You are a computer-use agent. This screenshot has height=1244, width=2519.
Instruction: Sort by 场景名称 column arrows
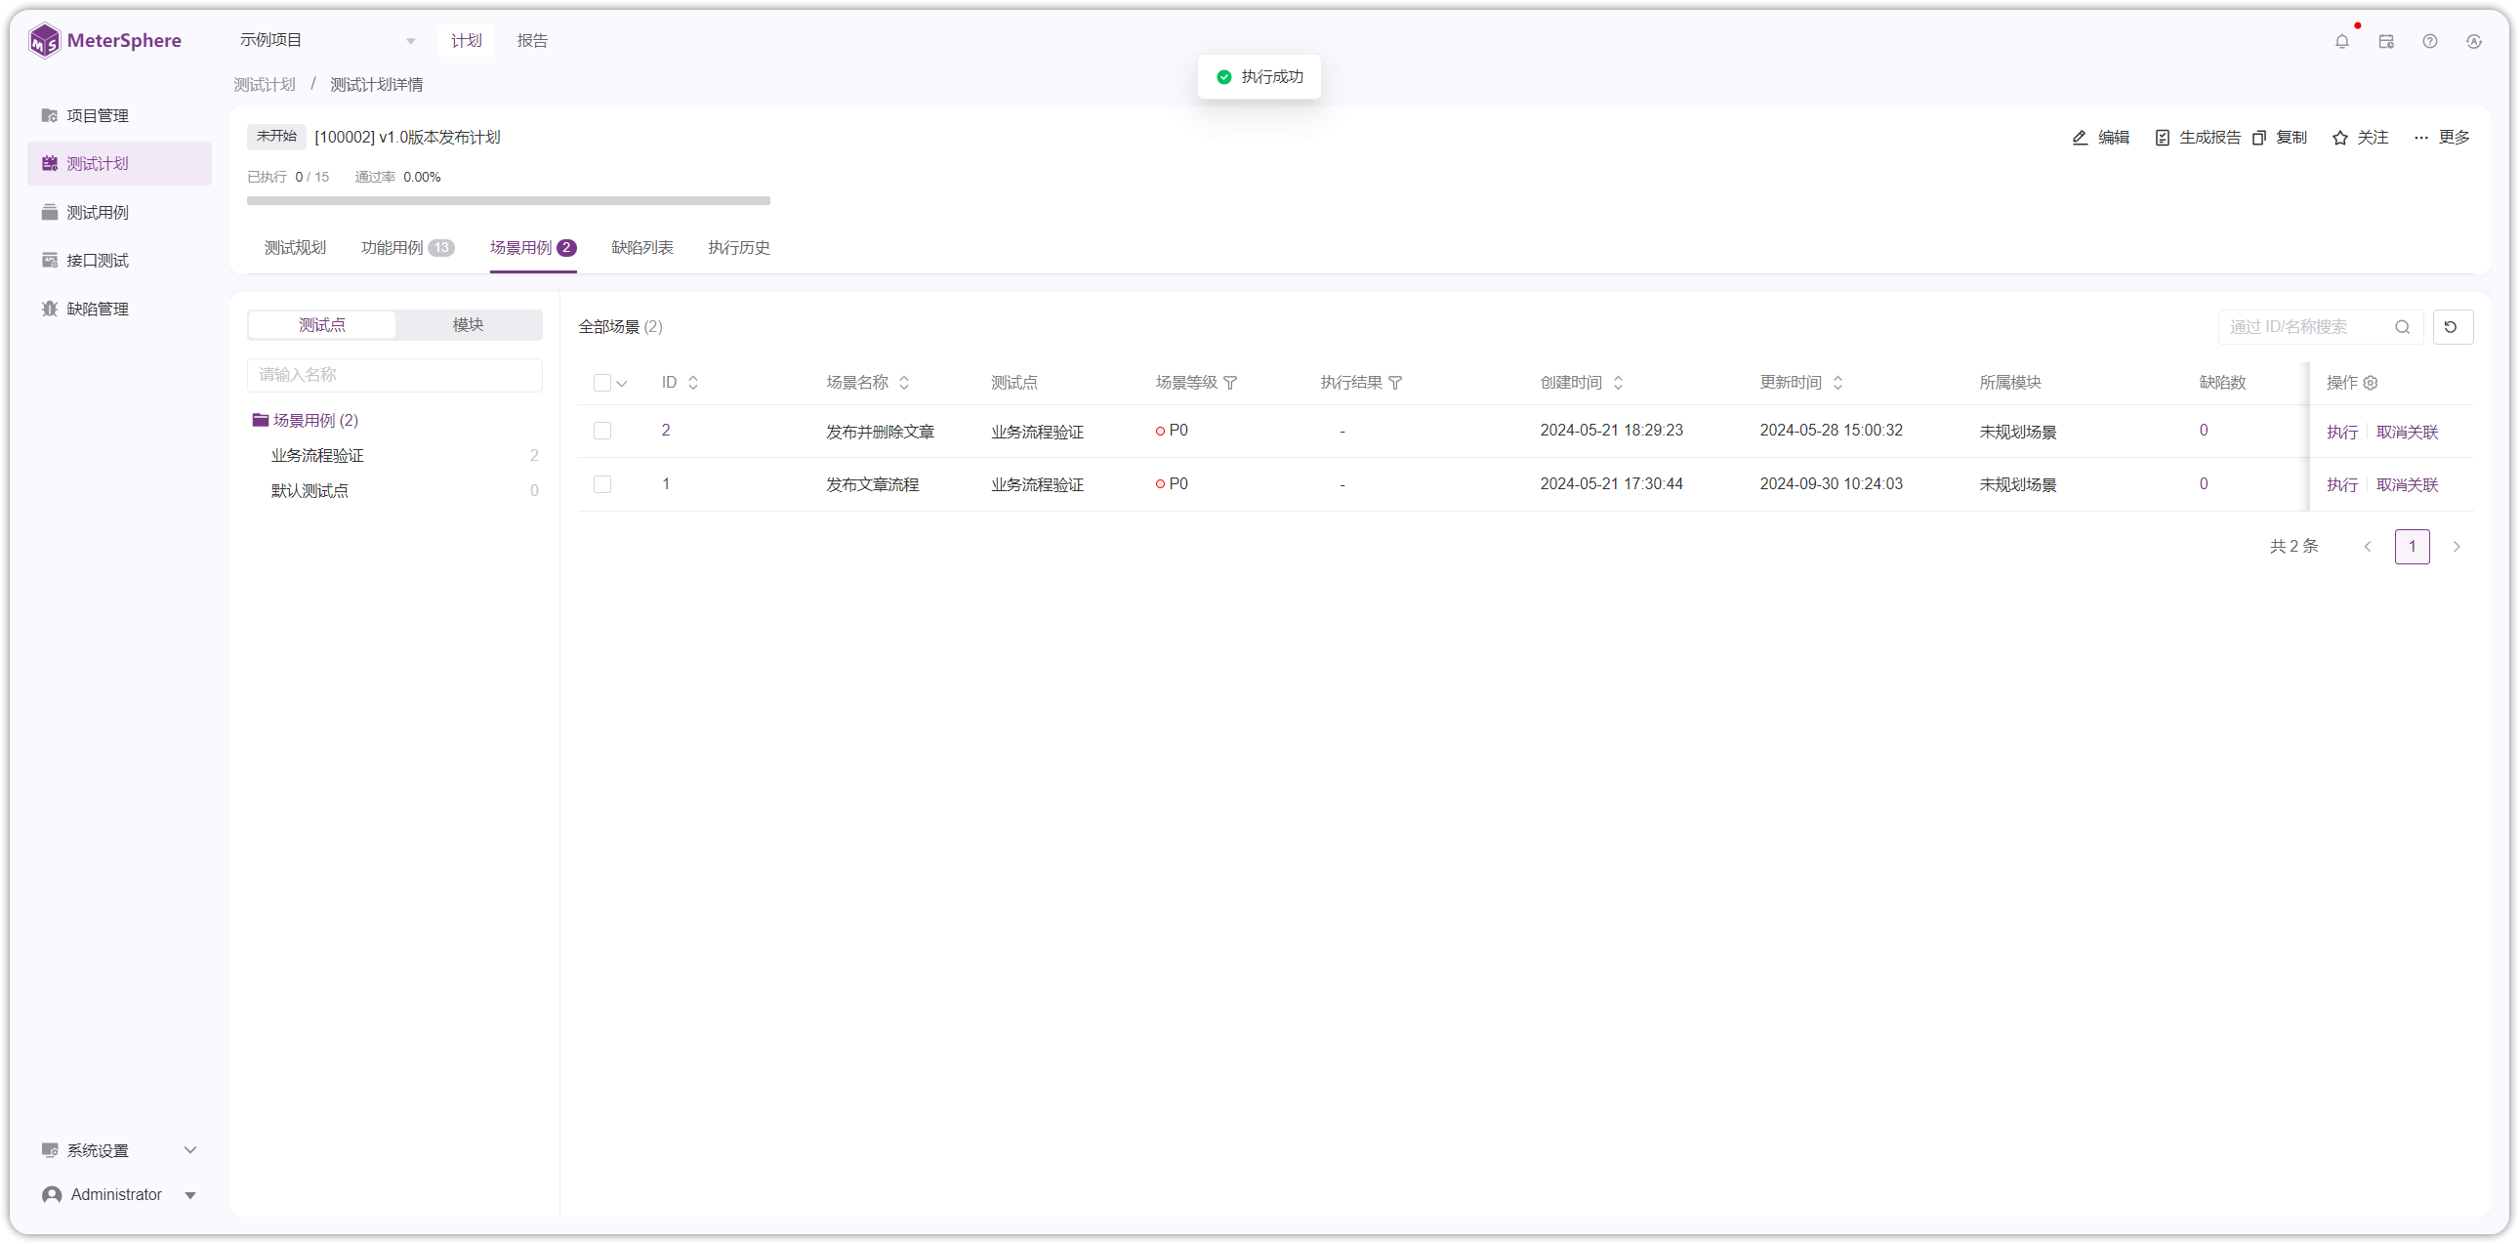tap(904, 383)
